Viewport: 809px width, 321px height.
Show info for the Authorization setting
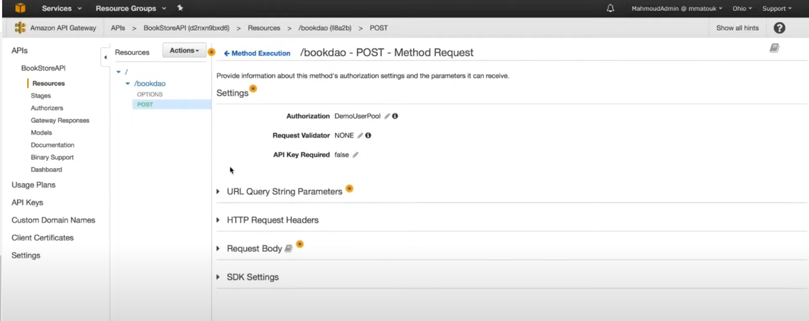[395, 116]
